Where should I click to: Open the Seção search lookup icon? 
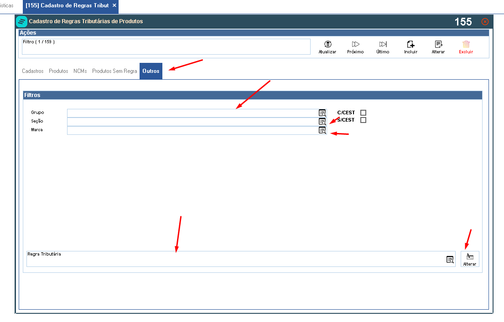pyautogui.click(x=322, y=122)
